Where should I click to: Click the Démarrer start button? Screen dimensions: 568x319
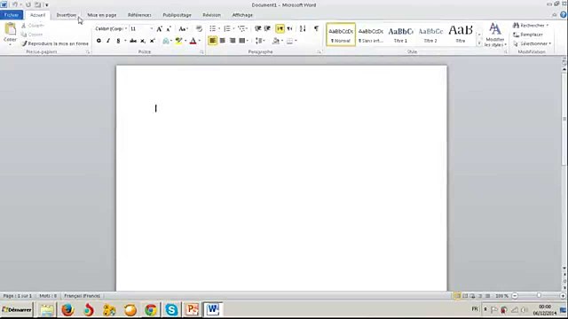(17, 309)
